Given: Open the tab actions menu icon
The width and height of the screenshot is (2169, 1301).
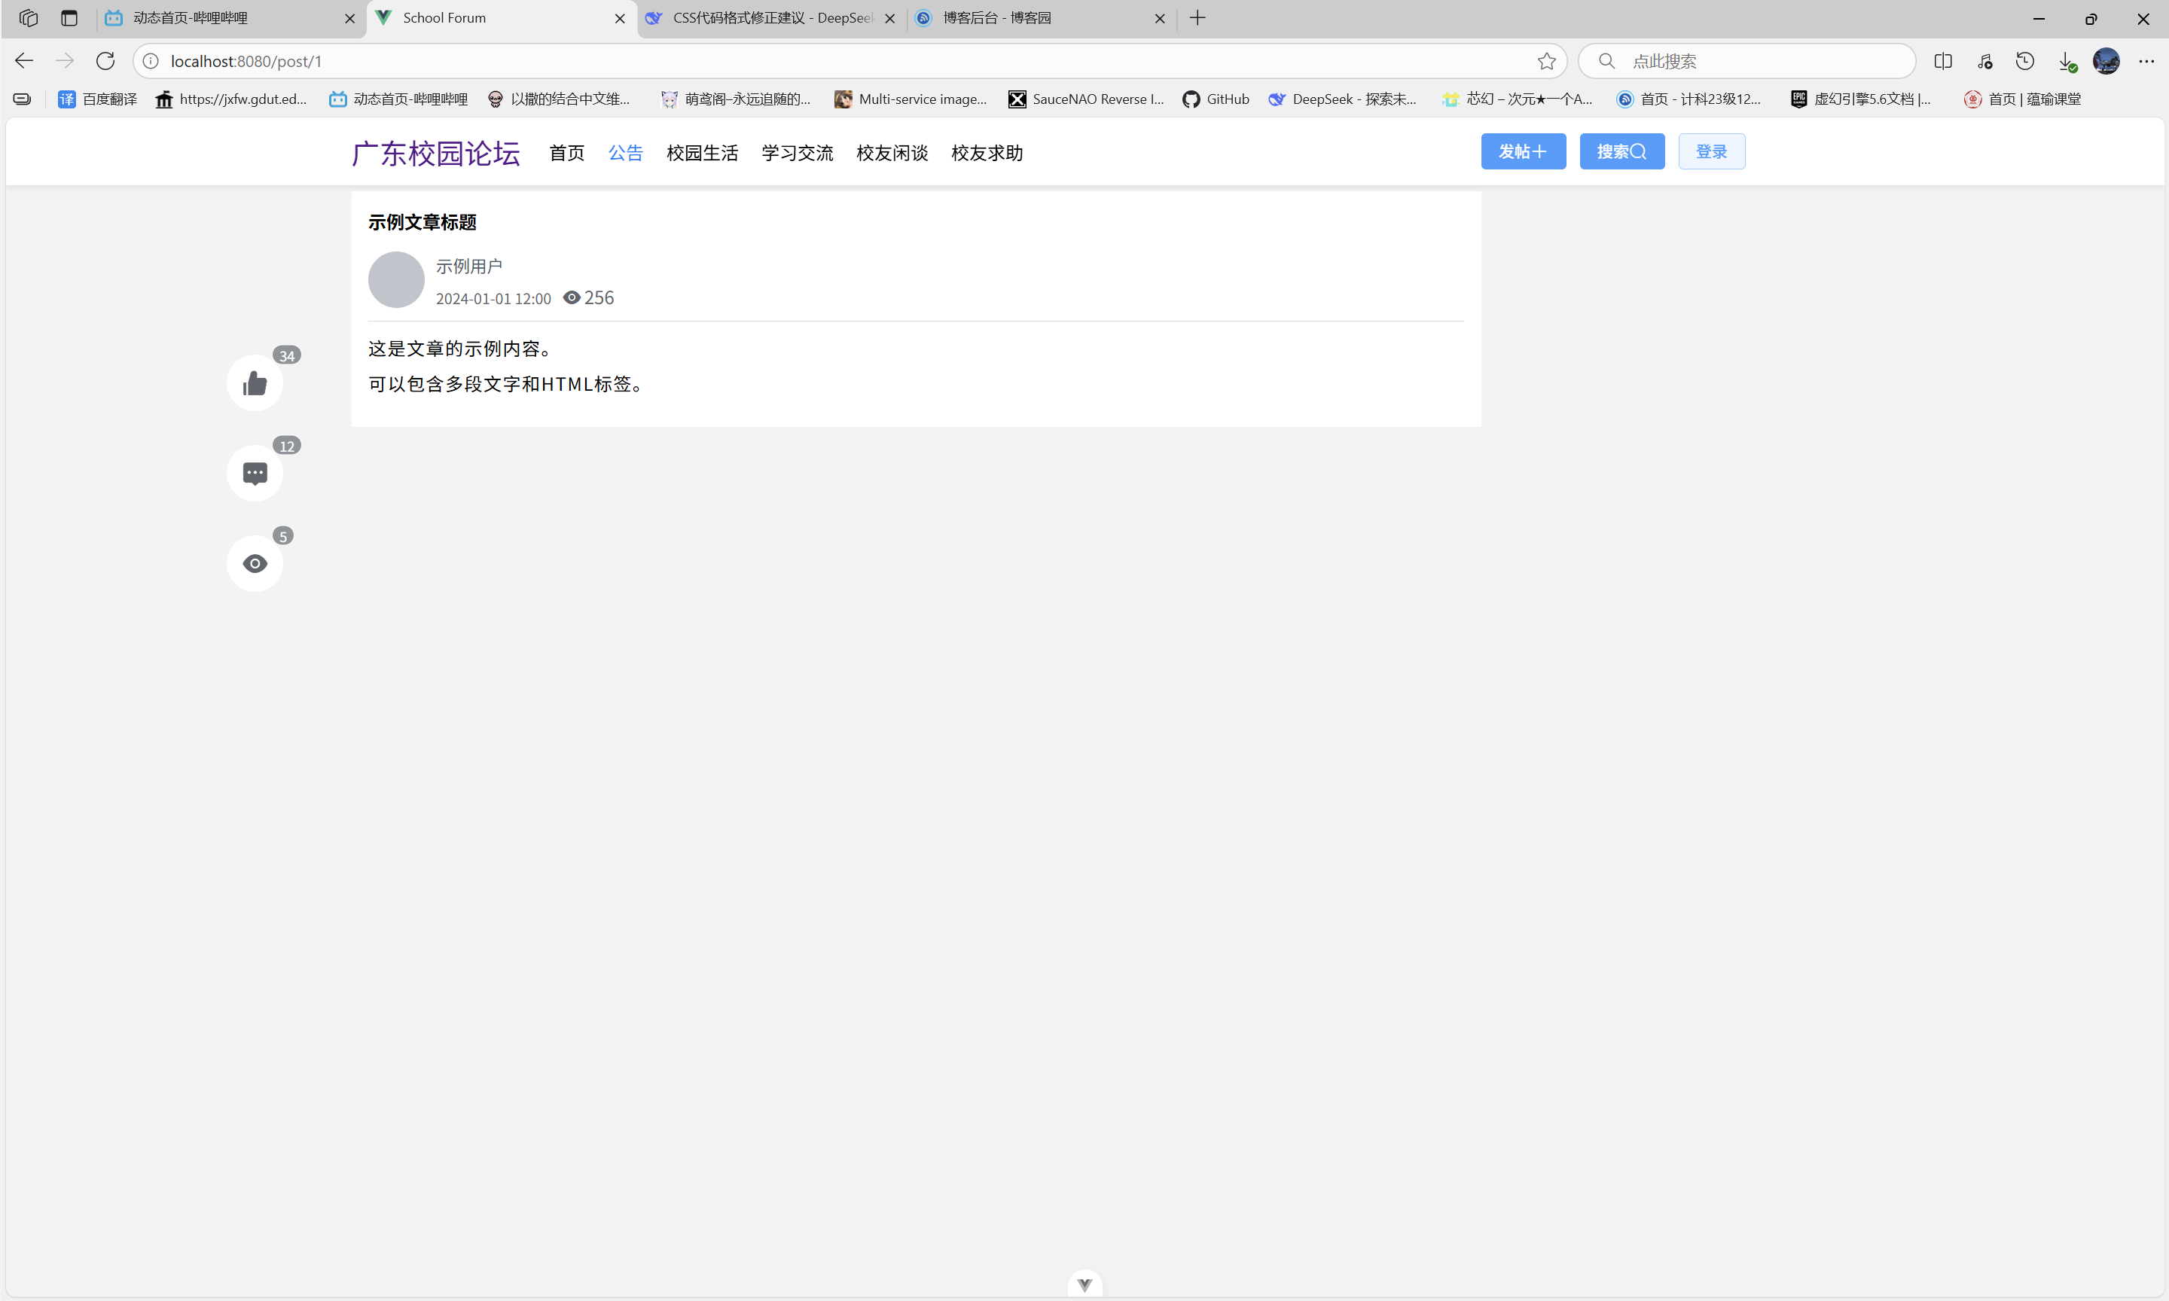Looking at the screenshot, I should 69,17.
